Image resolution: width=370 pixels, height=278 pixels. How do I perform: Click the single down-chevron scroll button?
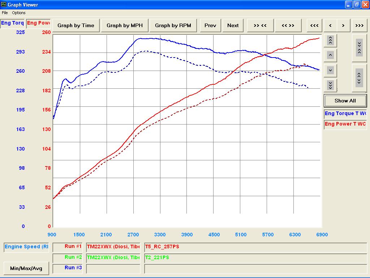(330, 70)
